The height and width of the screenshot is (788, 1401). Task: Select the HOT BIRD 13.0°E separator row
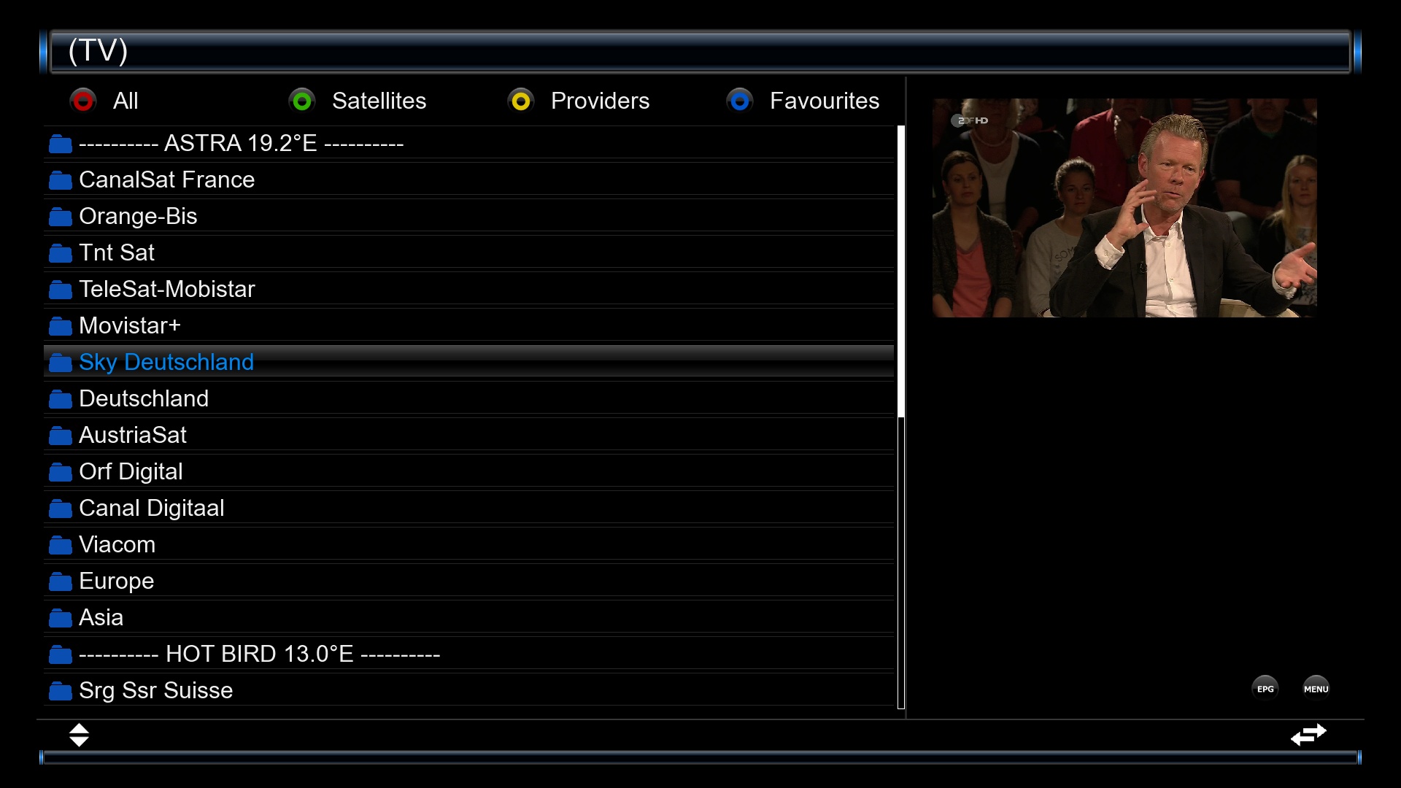click(468, 654)
